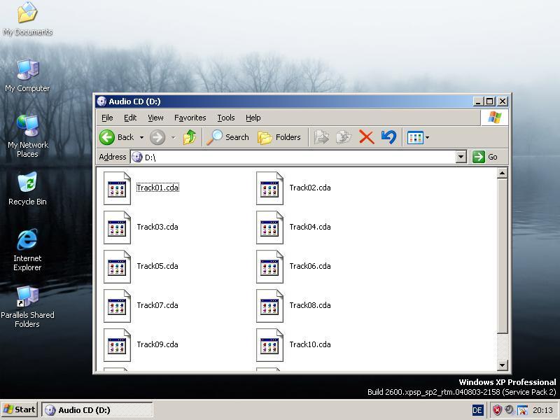Select the Track09.cda file
Viewport: 560px width, 420px height.
[157, 344]
